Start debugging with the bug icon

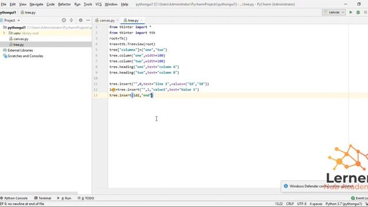(358, 12)
